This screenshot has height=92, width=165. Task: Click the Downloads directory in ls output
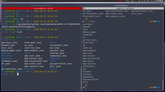pyautogui.click(x=7, y=58)
